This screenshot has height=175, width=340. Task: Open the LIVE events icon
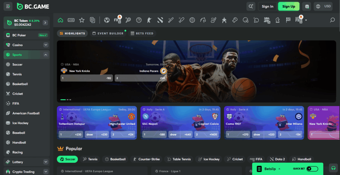pyautogui.click(x=71, y=20)
